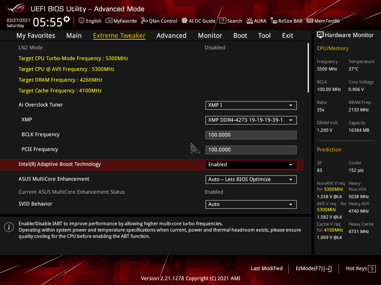This screenshot has height=285, width=381.
Task: Open the My Favorites tab
Action: point(36,36)
